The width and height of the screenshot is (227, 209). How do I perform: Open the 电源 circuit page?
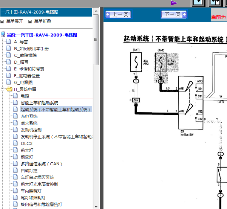[x=25, y=96]
